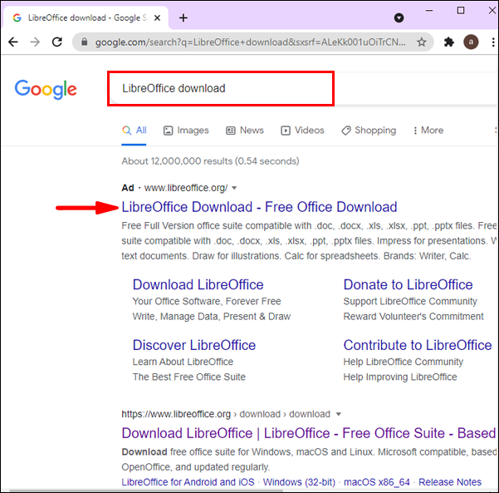Open the Chrome three-dot menu
The image size is (499, 493).
tap(493, 42)
